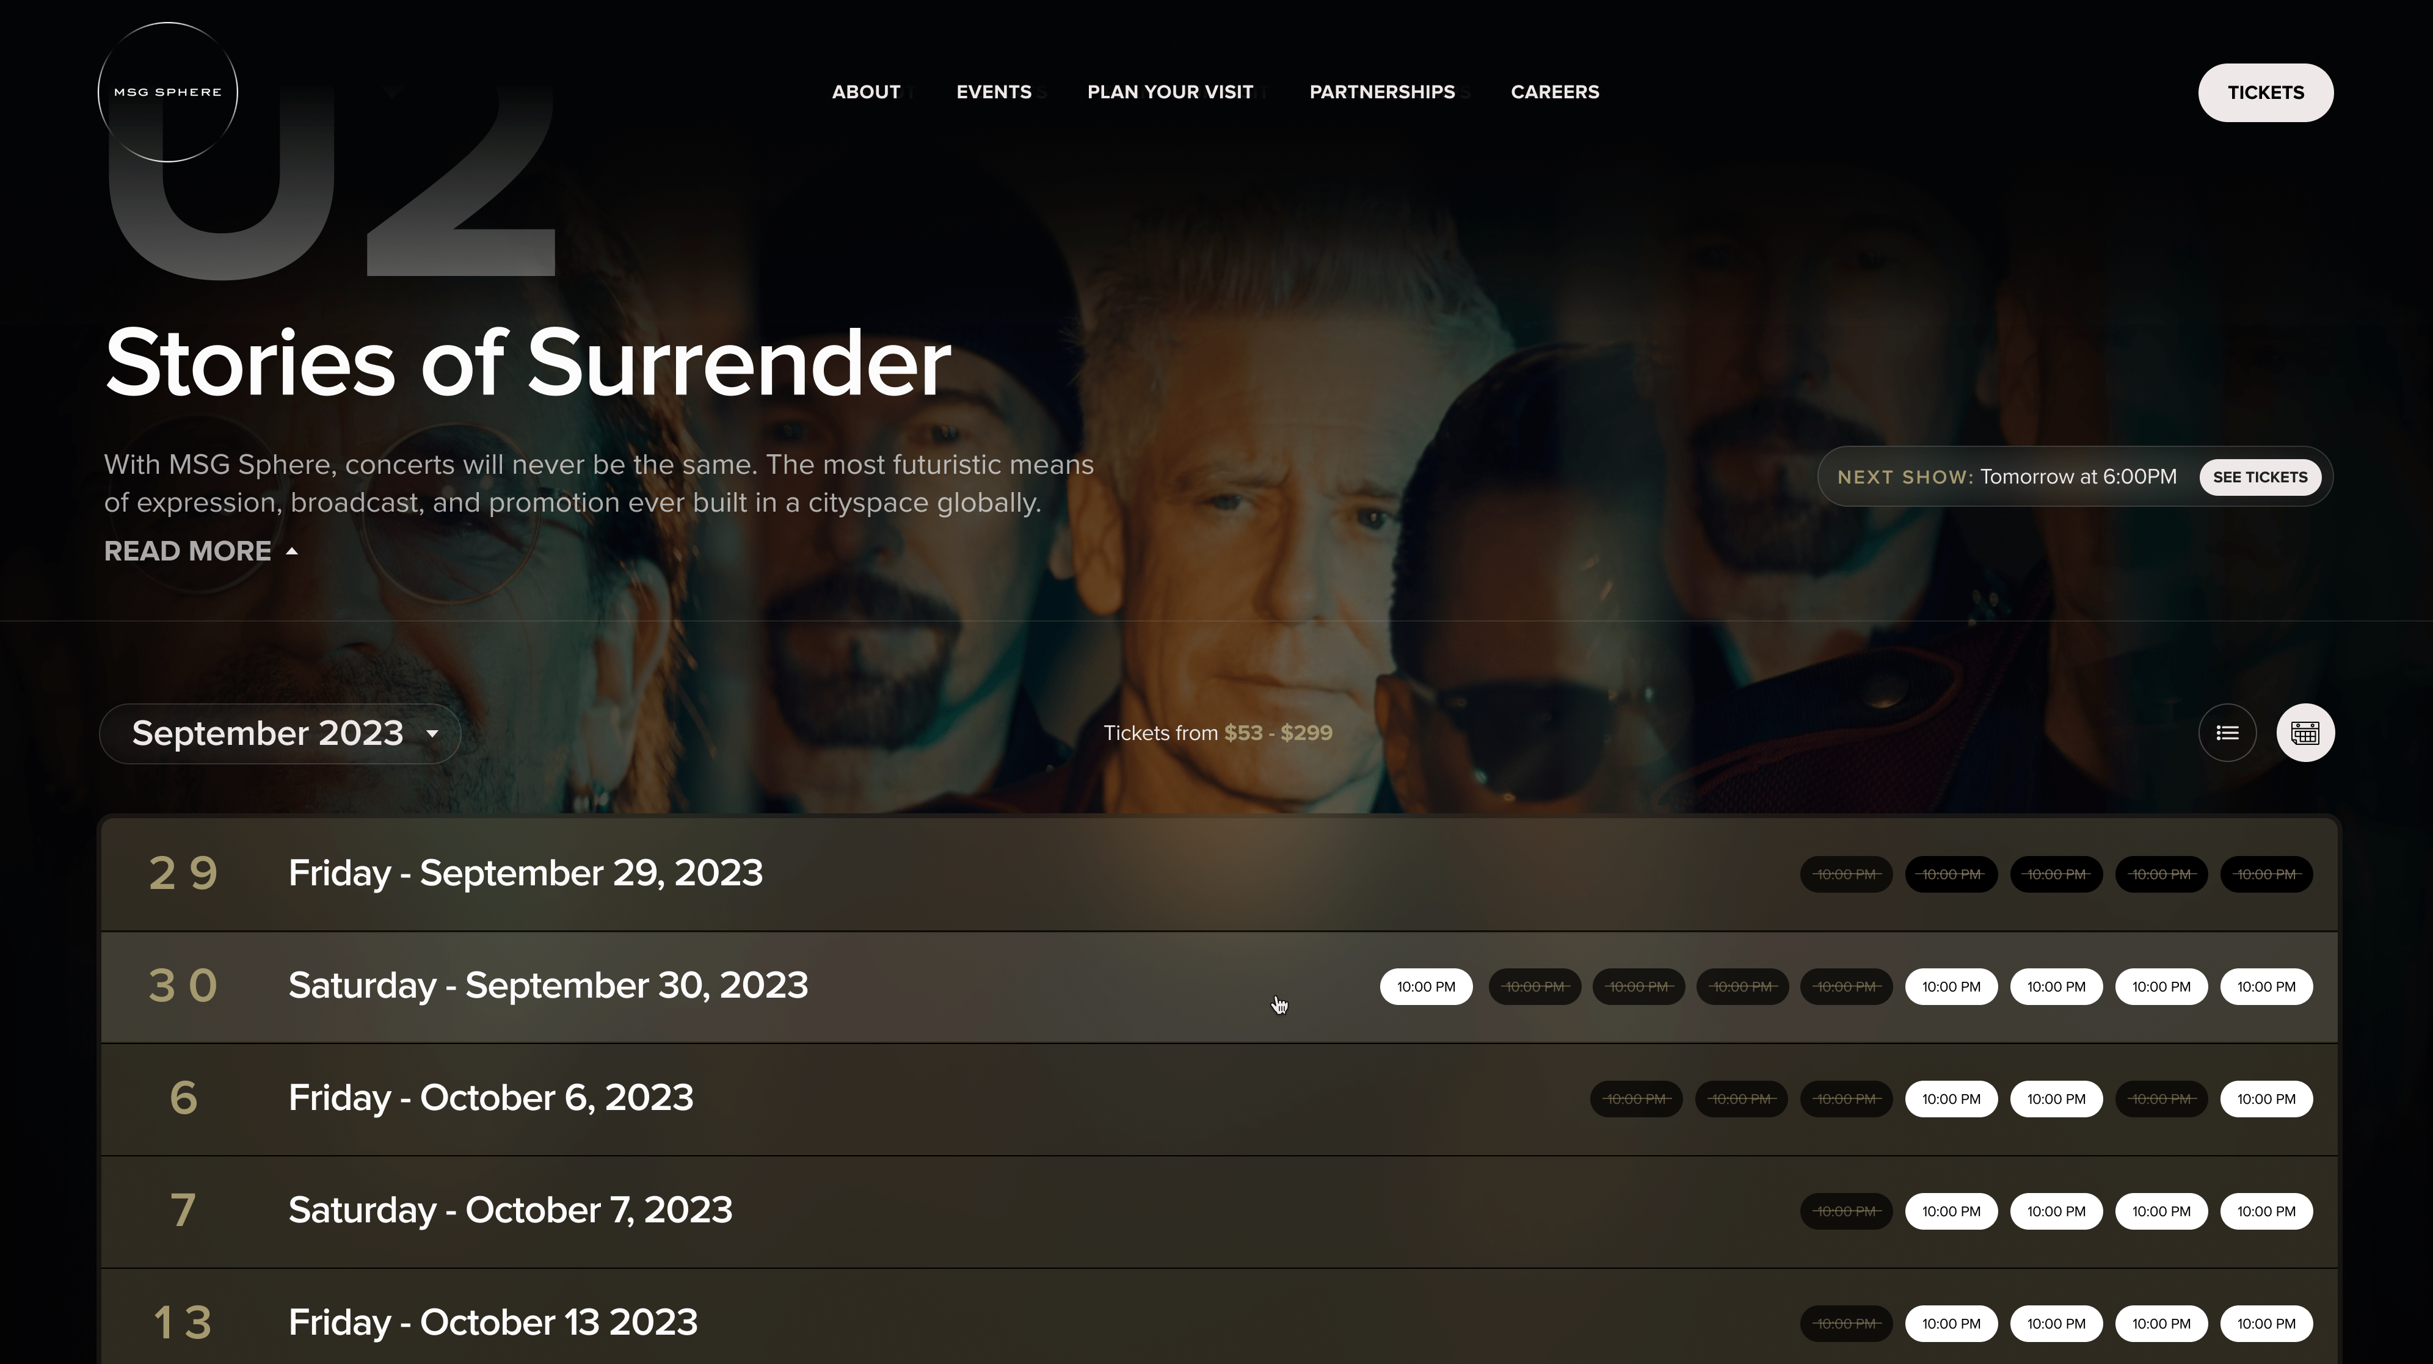Click the Friday - September 29, 2023 row
Image resolution: width=2433 pixels, height=1364 pixels.
[x=1220, y=874]
